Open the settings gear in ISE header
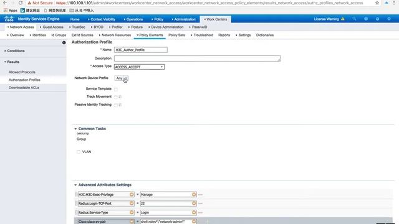Viewport: 399px width, 224px height. point(389,19)
